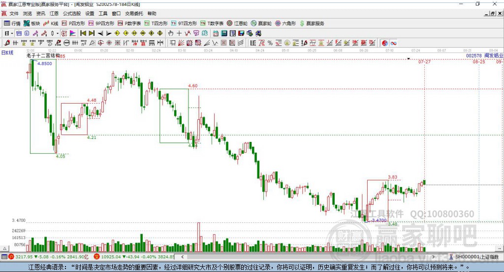
Task: Open the 帮助 menu
Action: [x=152, y=13]
